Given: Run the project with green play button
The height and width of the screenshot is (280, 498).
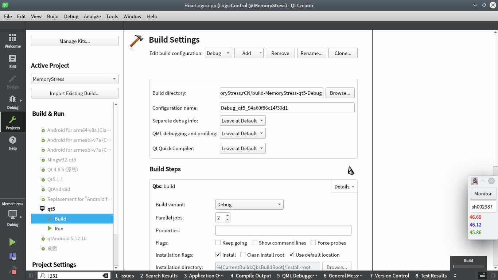Looking at the screenshot, I should pos(13,242).
